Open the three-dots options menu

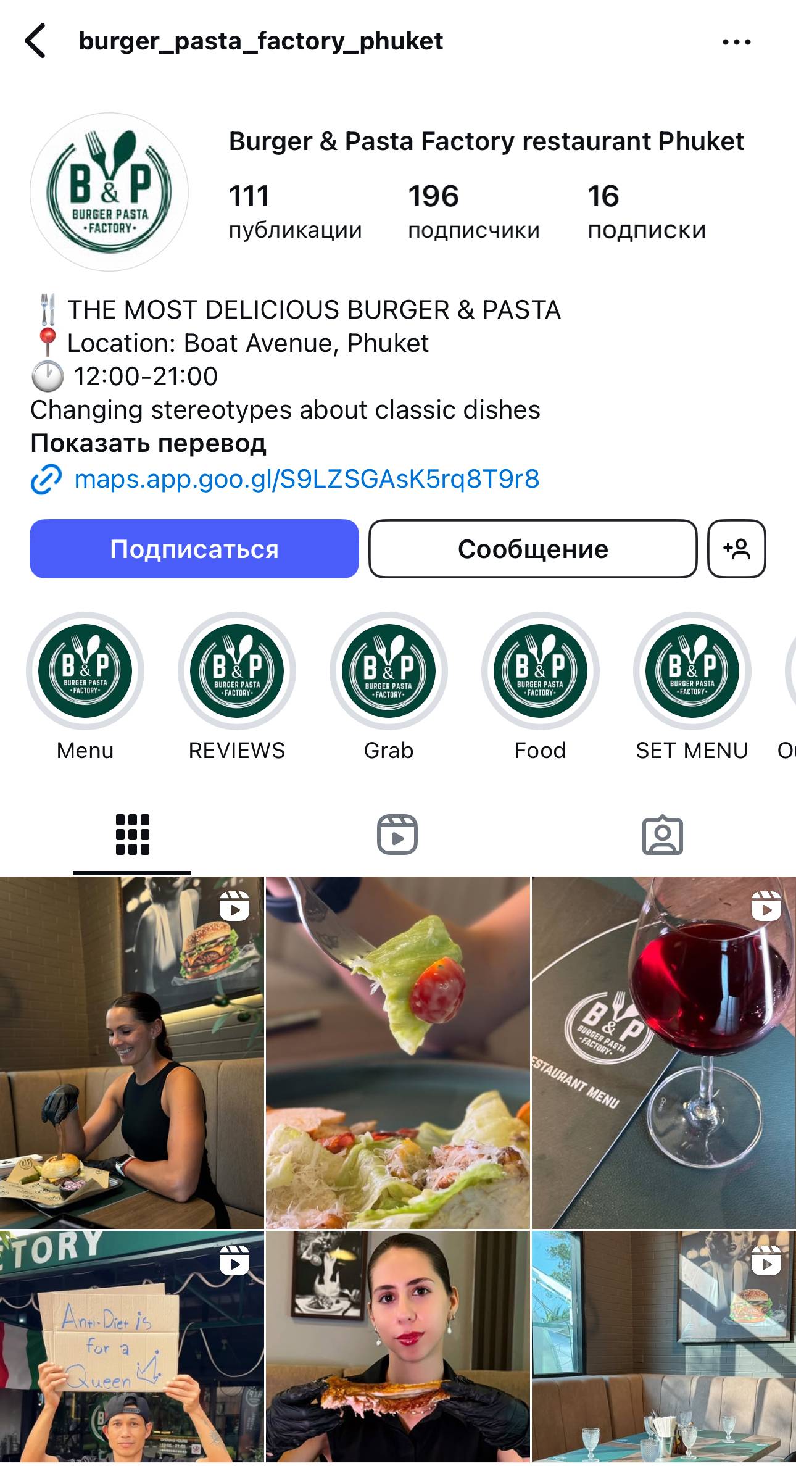point(737,42)
